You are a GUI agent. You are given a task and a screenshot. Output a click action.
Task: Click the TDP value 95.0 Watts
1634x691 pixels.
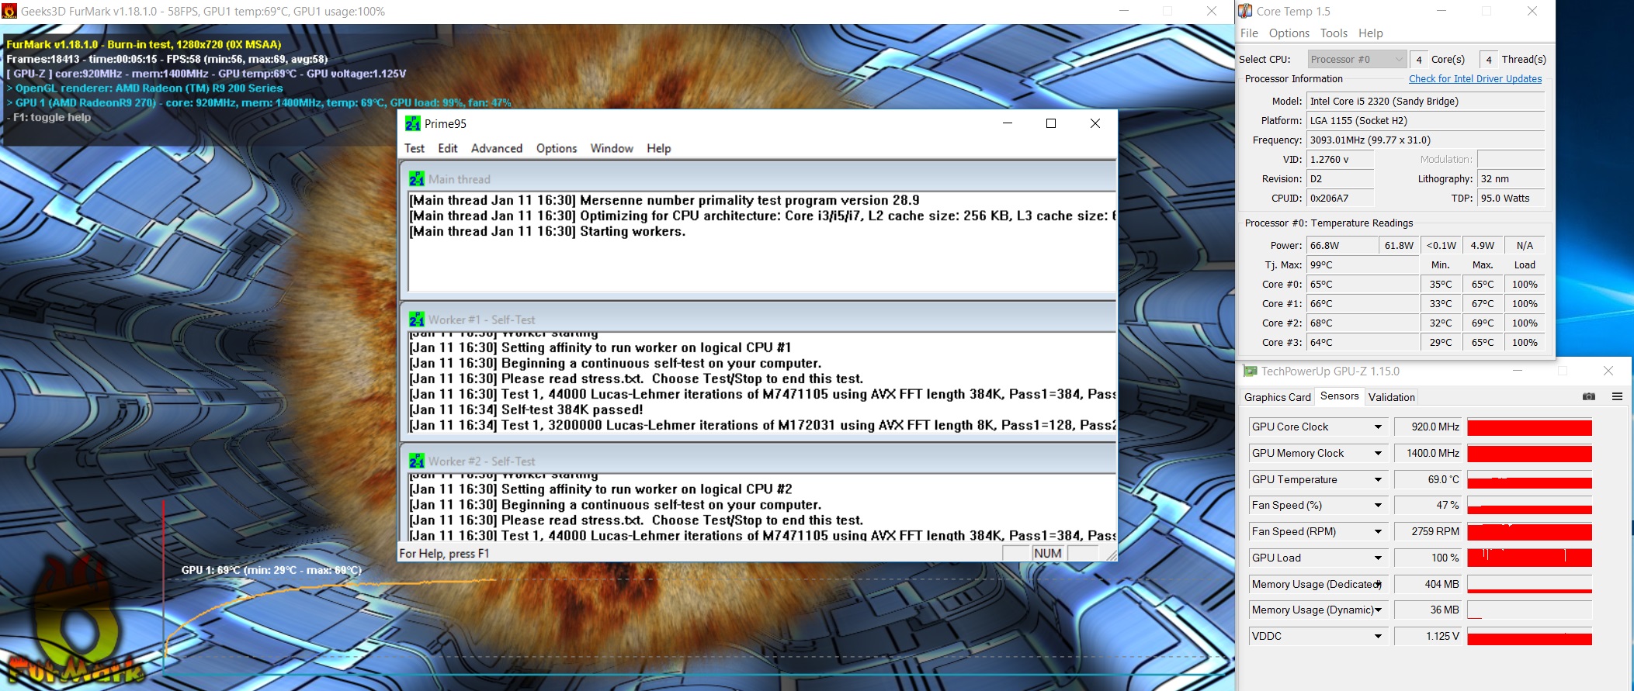point(1511,198)
